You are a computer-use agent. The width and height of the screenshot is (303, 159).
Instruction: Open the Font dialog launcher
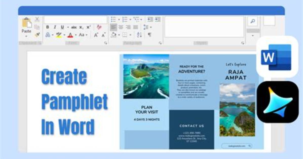pyautogui.click(x=105, y=43)
